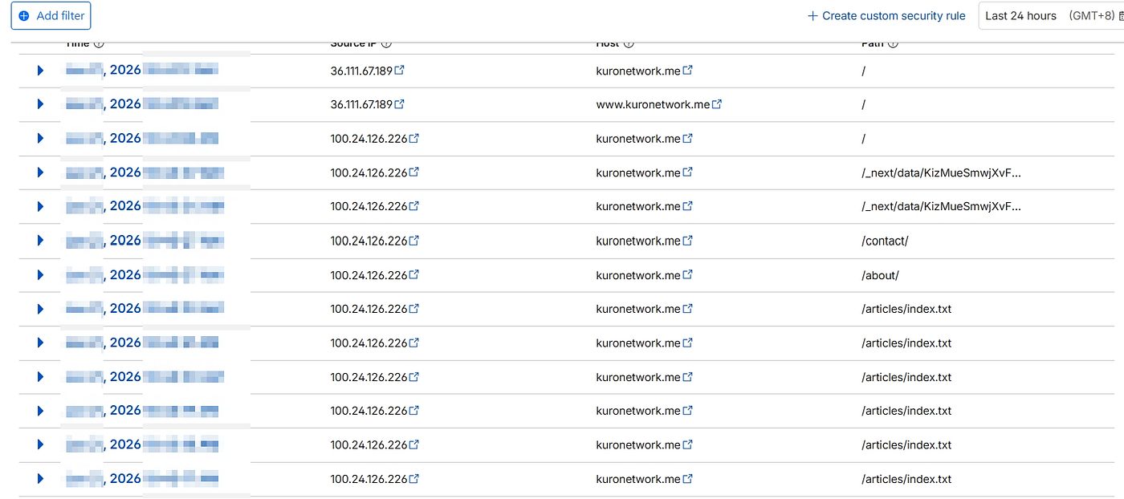Expand the first 36.111.67.189 log row
The image size is (1124, 499).
40,71
